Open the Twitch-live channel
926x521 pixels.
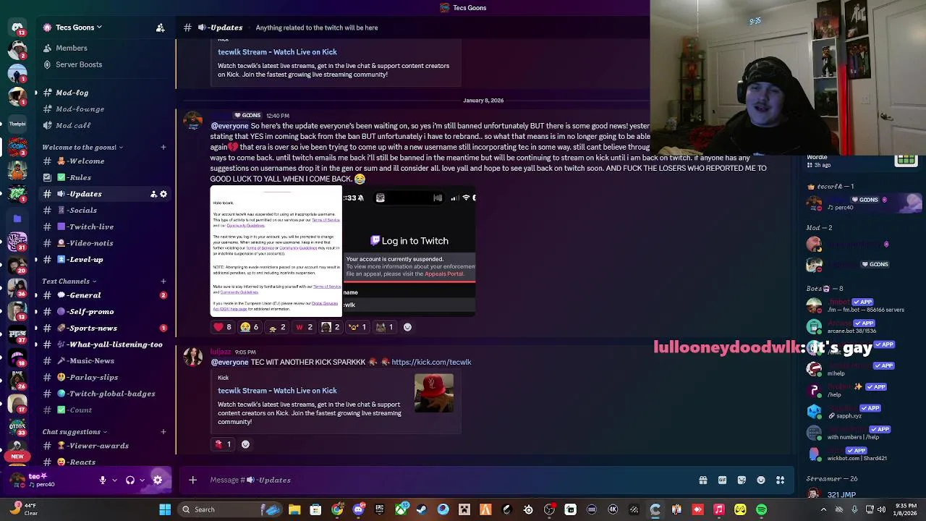(x=105, y=226)
